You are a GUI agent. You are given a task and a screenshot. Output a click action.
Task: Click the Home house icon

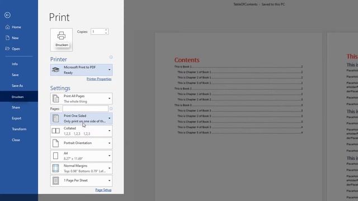click(7, 27)
